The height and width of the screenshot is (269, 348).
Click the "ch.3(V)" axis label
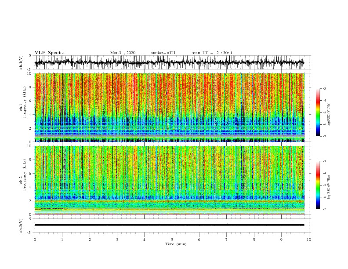click(x=21, y=225)
